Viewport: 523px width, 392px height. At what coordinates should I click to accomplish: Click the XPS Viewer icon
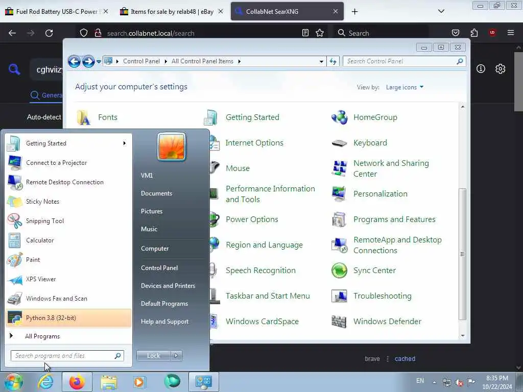(x=15, y=279)
